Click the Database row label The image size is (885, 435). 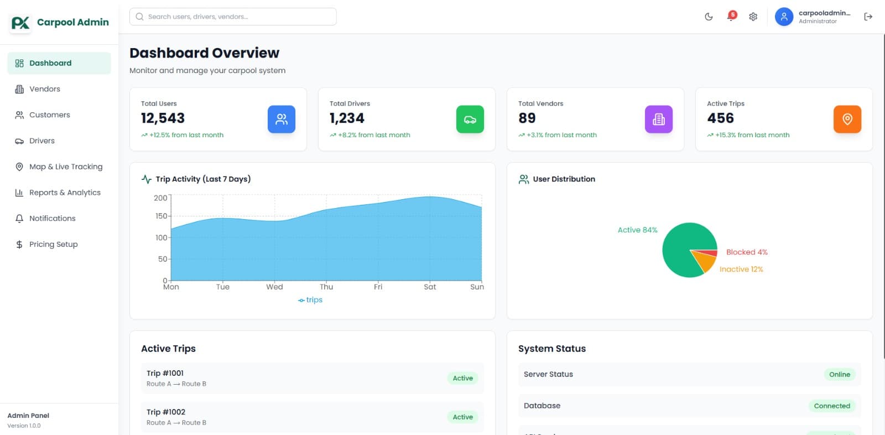click(x=542, y=406)
